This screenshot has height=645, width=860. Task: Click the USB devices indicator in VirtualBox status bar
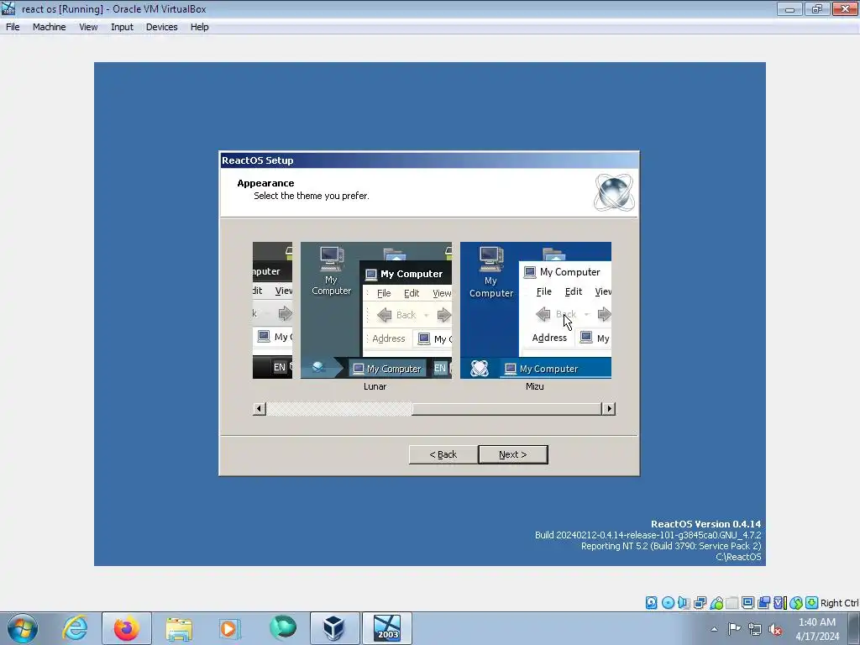pyautogui.click(x=716, y=603)
